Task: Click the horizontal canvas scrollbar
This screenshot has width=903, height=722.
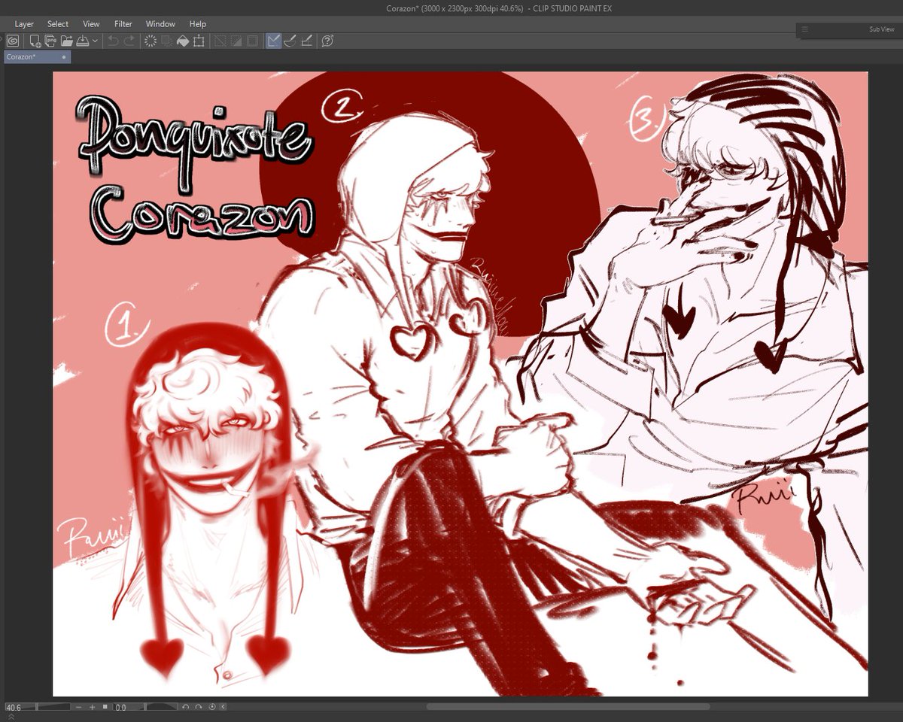Action: 568,707
